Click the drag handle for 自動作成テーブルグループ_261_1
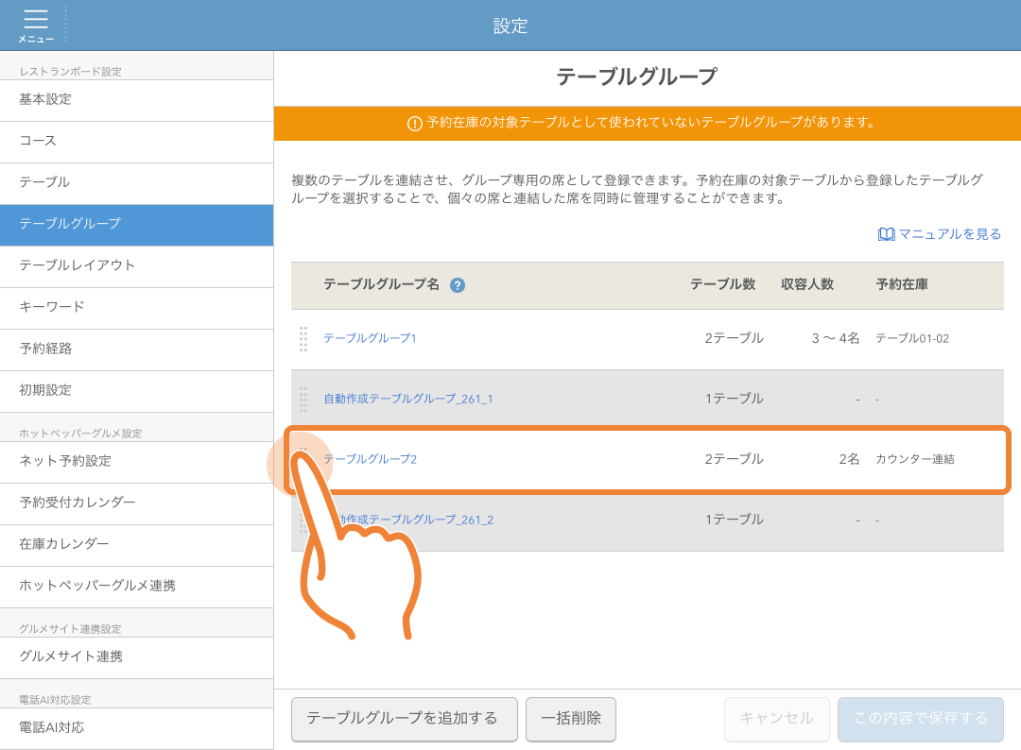This screenshot has width=1021, height=750. (303, 399)
